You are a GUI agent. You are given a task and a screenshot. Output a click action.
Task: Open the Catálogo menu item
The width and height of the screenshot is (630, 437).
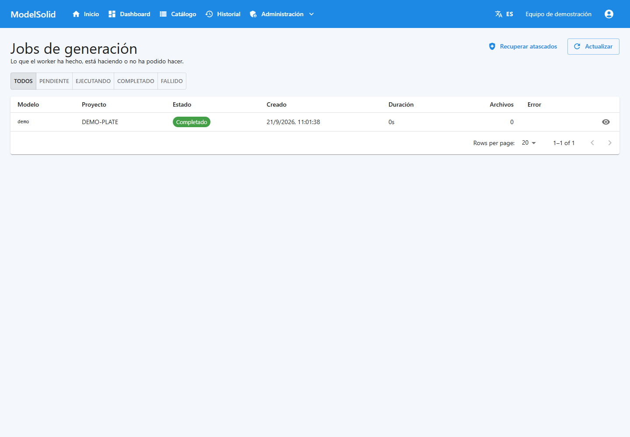point(178,14)
